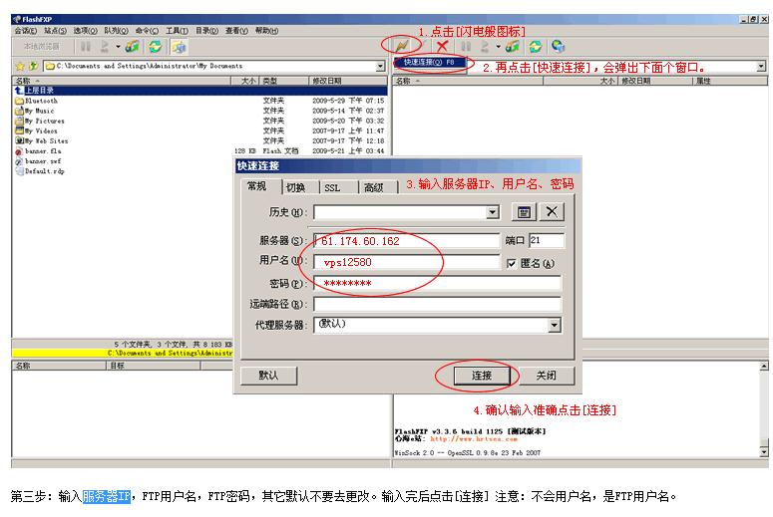
Task: Click the yellow star favorites icon
Action: [x=20, y=66]
